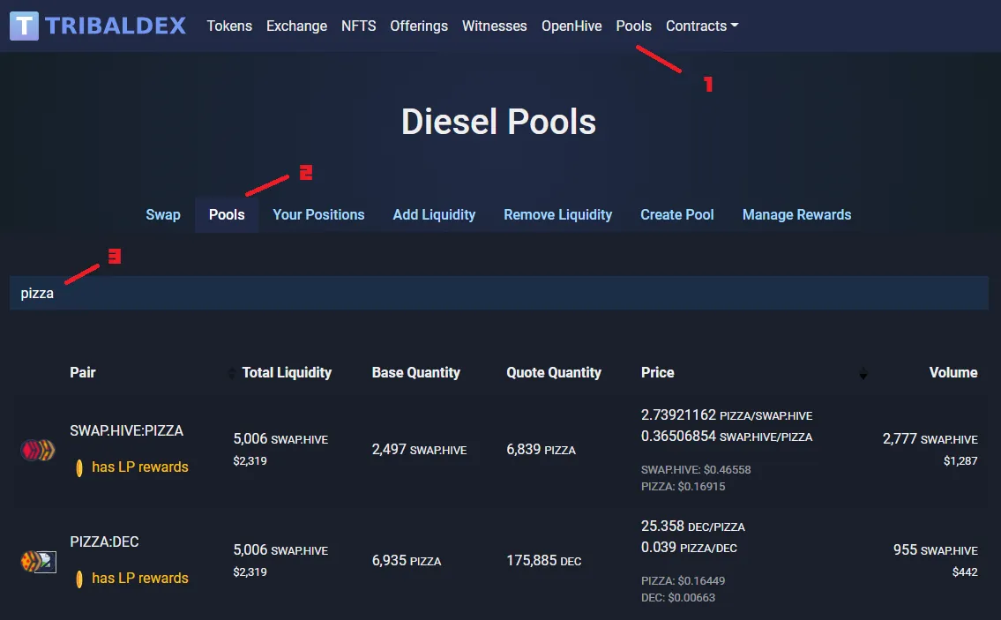Sort by the Pair column header
The width and height of the screenshot is (1001, 620).
pos(82,372)
